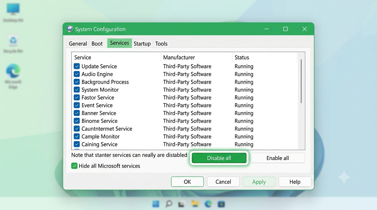Sort by the Status column header
377x210 pixels.
pyautogui.click(x=265, y=57)
